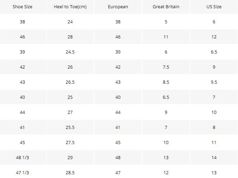Click the US Size column header
238x178 pixels.
[214, 7]
